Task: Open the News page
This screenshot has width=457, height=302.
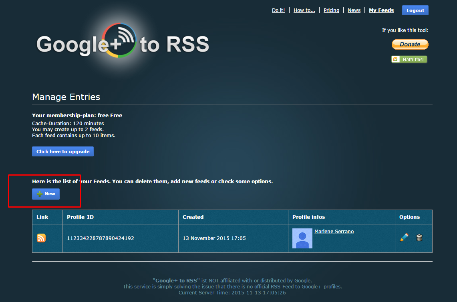Action: (354, 10)
